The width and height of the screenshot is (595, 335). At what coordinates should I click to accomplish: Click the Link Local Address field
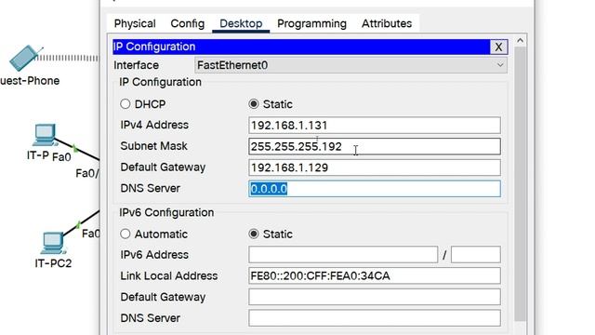click(x=375, y=275)
